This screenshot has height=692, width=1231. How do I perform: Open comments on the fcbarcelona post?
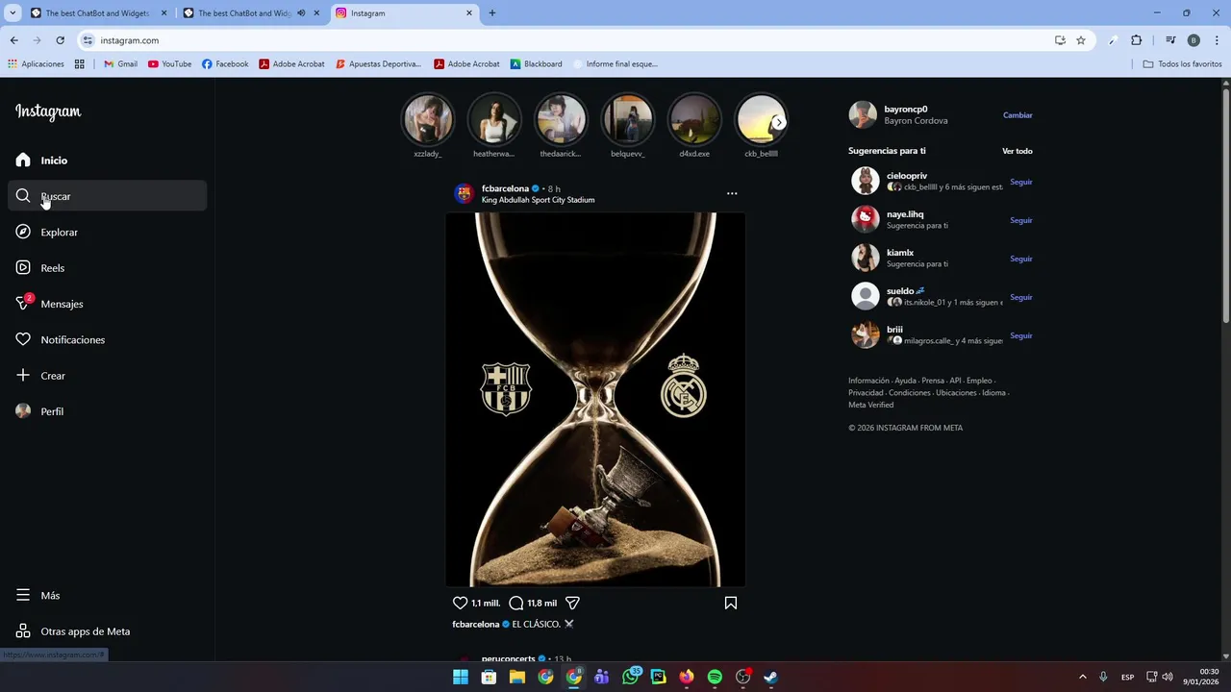[x=515, y=603]
